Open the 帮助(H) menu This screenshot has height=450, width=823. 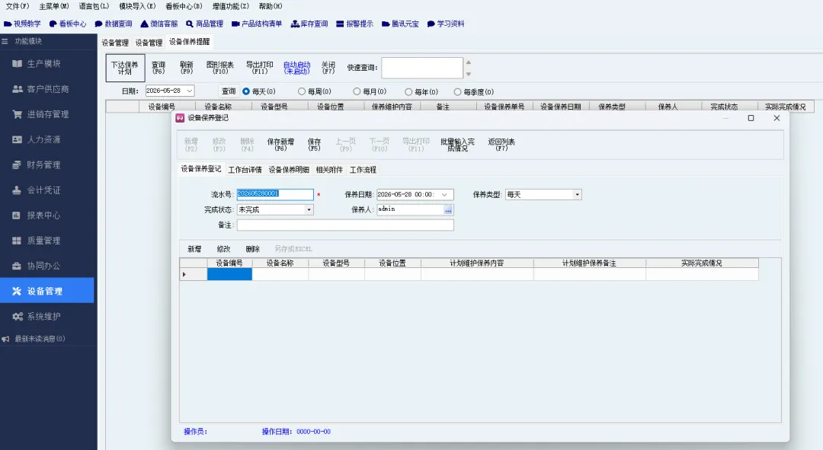271,6
